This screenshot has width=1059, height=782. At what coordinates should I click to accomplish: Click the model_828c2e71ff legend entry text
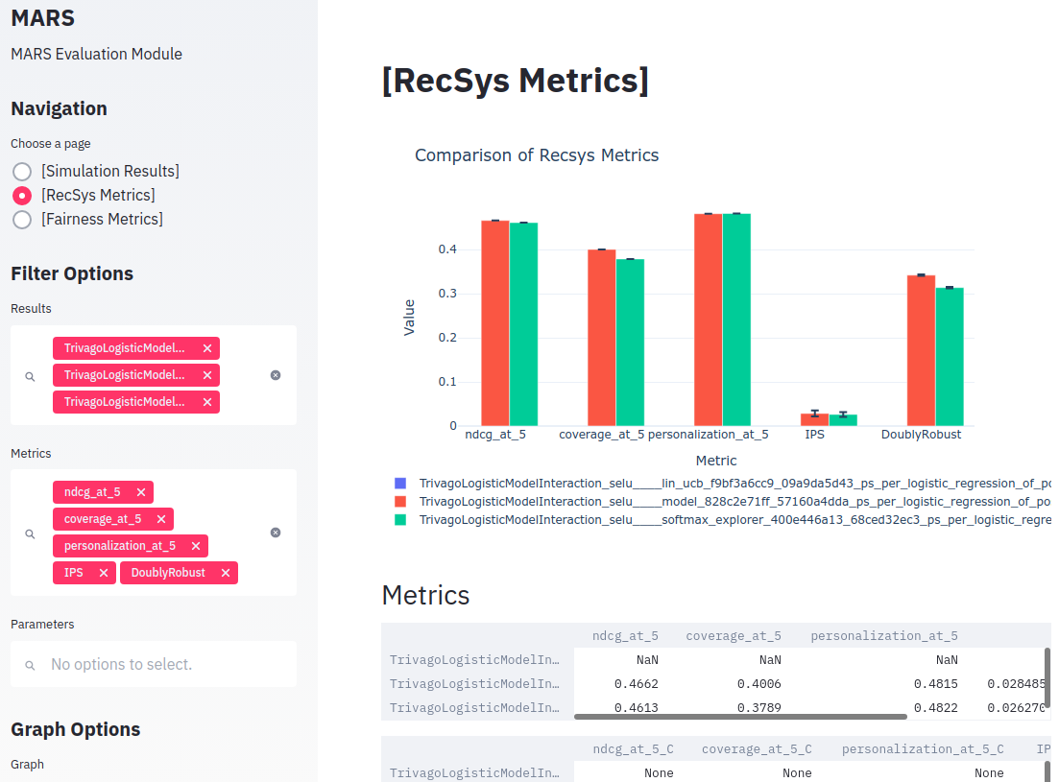click(x=734, y=501)
